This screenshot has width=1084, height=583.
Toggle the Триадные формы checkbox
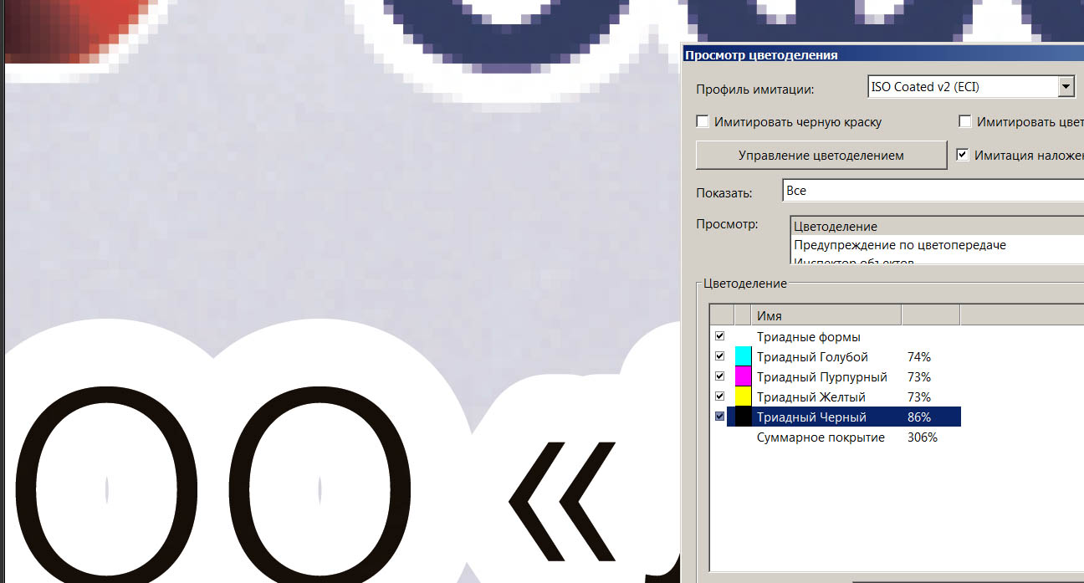coord(720,336)
